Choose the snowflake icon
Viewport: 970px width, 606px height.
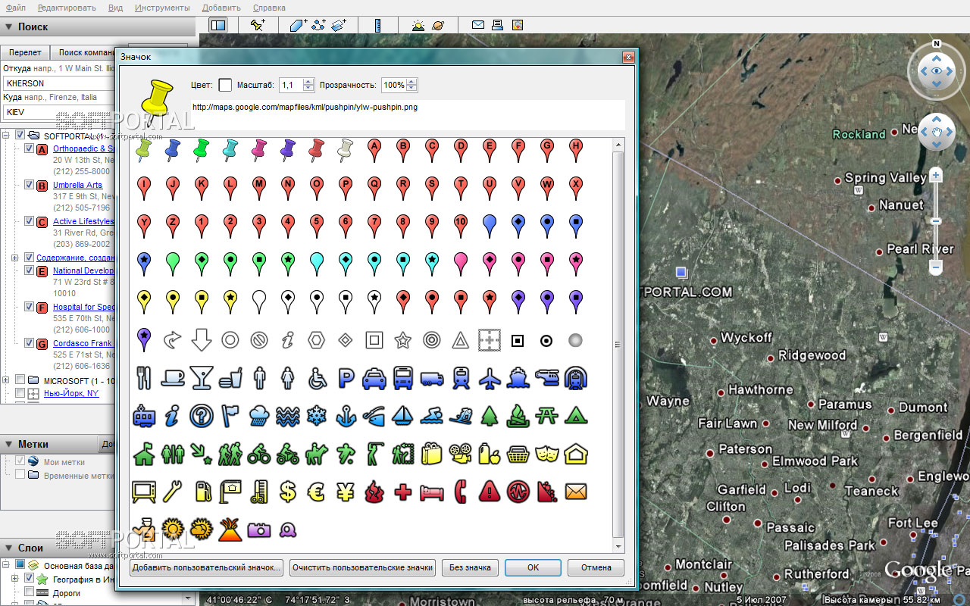click(x=317, y=415)
